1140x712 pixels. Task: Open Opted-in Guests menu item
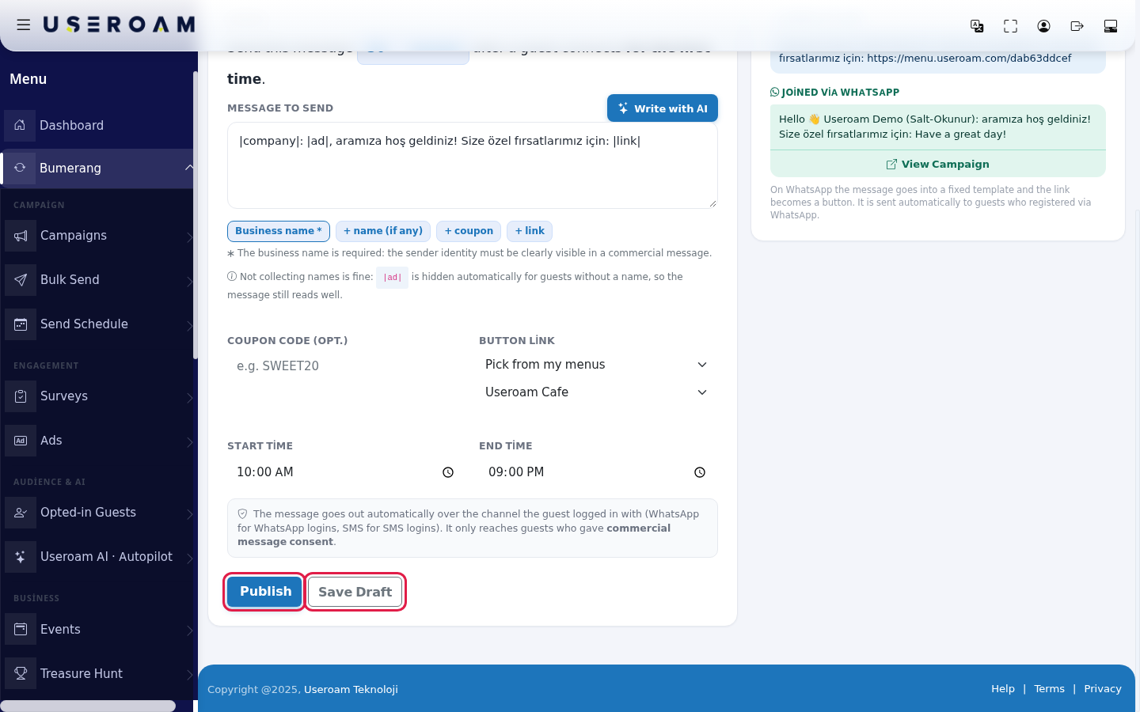click(x=97, y=513)
